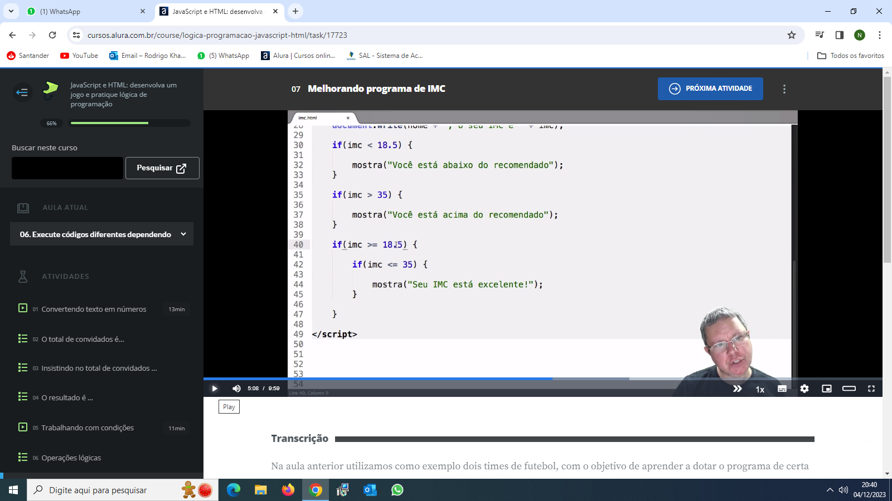
Task: Show hidden system tray icons
Action: pos(830,490)
